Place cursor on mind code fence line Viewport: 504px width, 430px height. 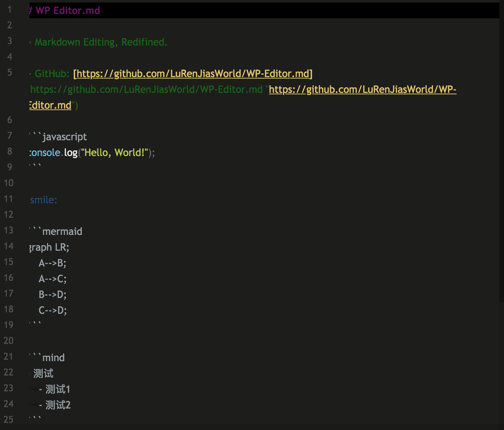coord(47,358)
